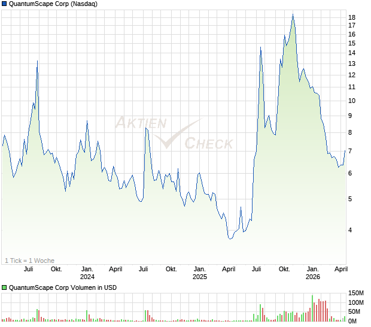Click the 50M volume axis label
The height and width of the screenshot is (327, 371).
click(354, 312)
